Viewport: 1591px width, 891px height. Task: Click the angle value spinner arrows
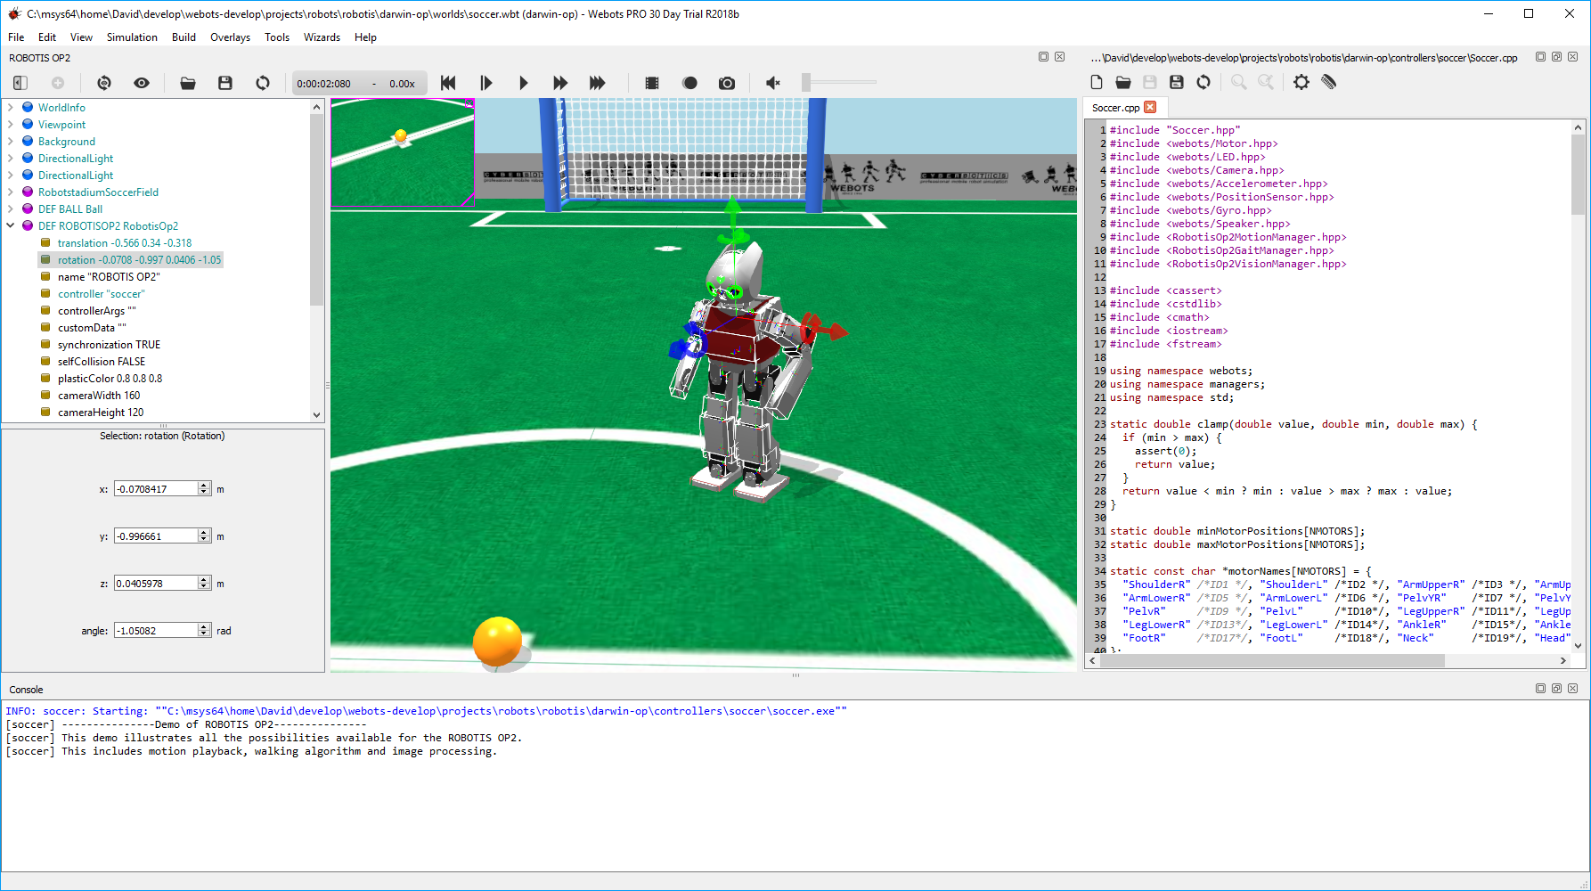[x=204, y=630]
